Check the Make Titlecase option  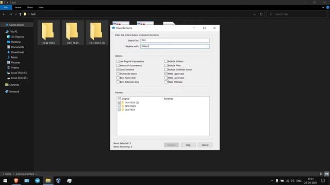tap(166, 82)
